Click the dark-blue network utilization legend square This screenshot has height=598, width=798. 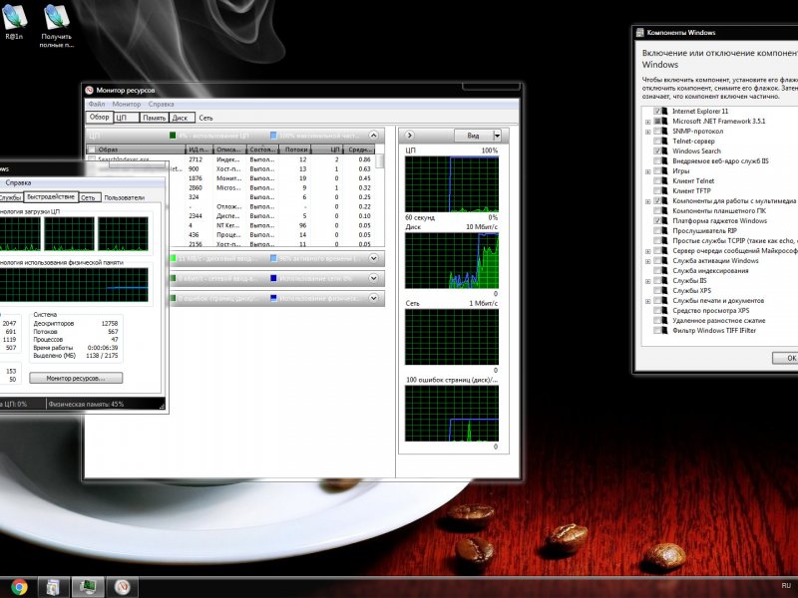(x=273, y=278)
